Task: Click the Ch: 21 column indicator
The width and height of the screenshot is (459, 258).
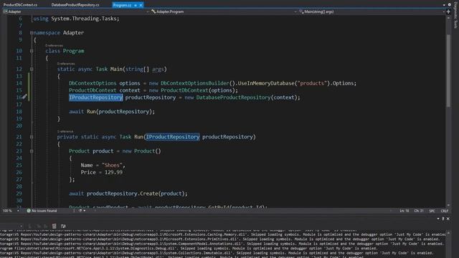Action: point(419,211)
